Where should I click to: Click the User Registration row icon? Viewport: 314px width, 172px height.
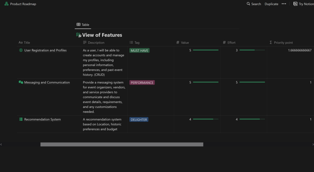click(21, 50)
